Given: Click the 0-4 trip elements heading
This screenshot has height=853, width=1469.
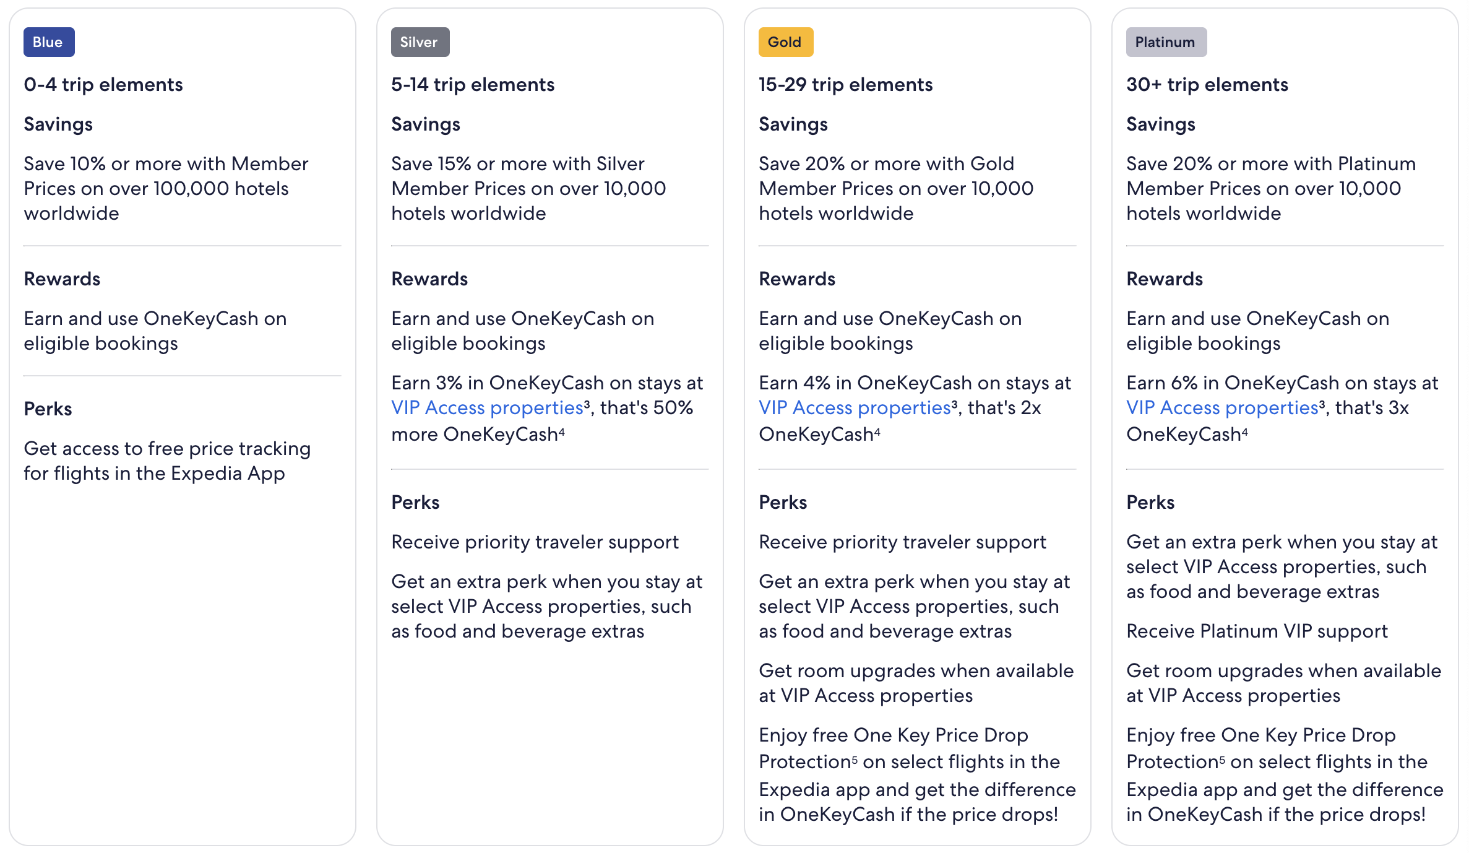Looking at the screenshot, I should (103, 84).
